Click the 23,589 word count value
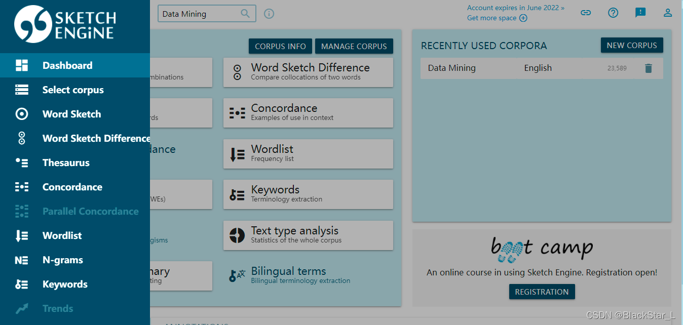Image resolution: width=683 pixels, height=325 pixels. pos(617,68)
